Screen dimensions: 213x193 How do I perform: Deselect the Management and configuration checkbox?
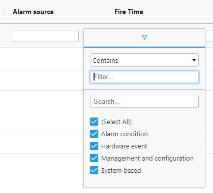point(94,158)
